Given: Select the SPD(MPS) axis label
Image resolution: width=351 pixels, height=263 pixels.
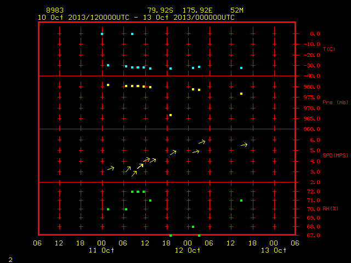Looking at the screenshot, I should [x=335, y=155].
